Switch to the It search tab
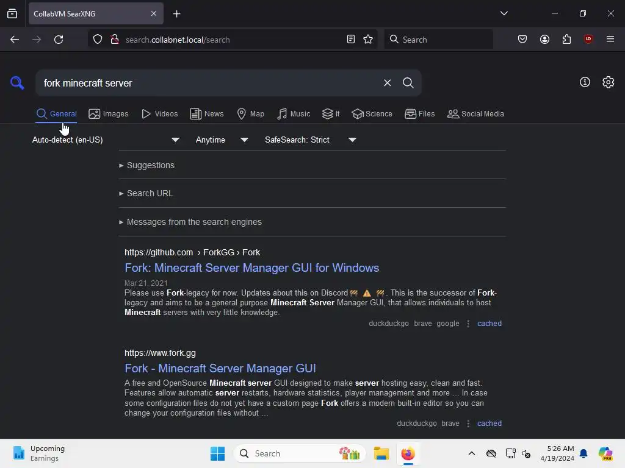This screenshot has width=625, height=468. point(331,114)
